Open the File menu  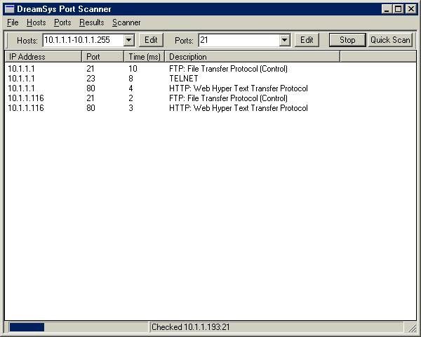tap(13, 22)
